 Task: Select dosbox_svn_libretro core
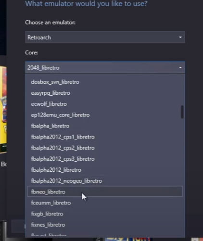point(105,82)
